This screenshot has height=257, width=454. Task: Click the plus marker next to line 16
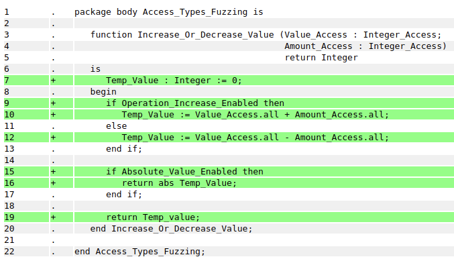tap(53, 183)
